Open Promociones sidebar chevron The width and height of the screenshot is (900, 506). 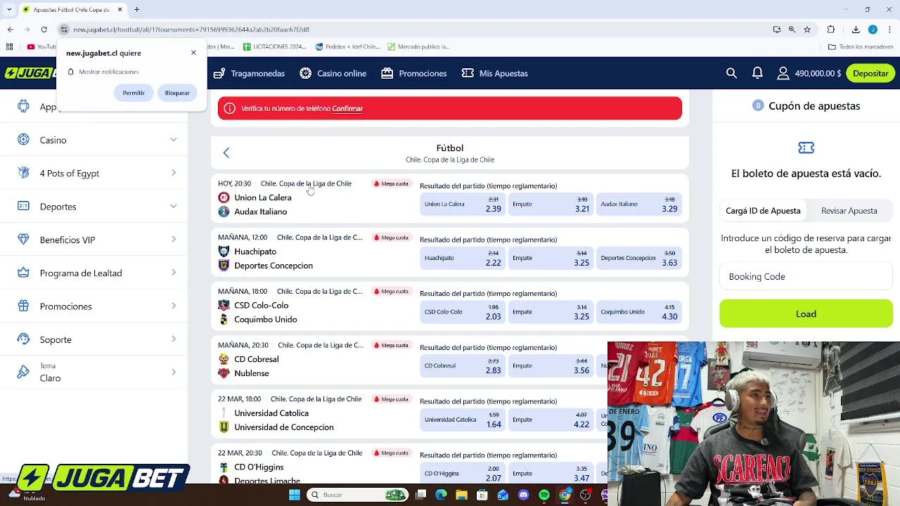coord(174,306)
